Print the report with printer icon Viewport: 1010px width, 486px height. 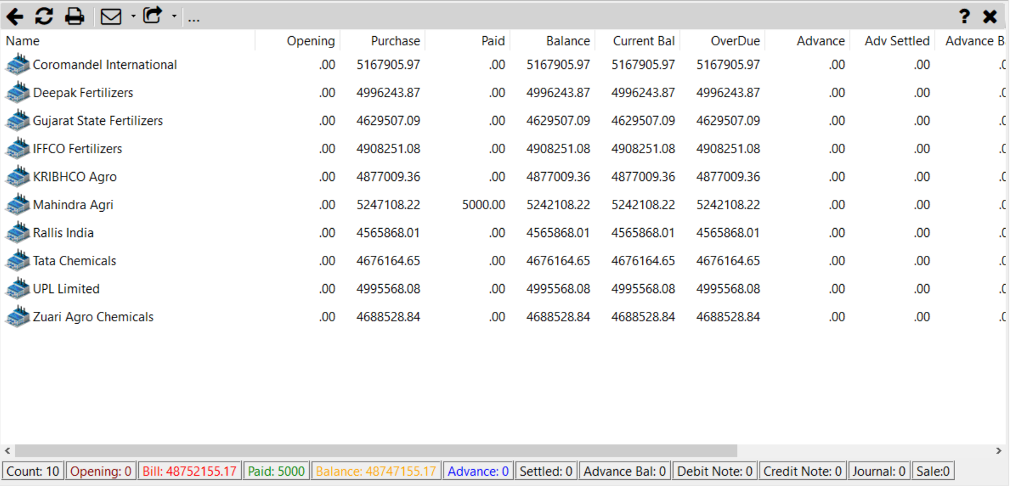(74, 16)
